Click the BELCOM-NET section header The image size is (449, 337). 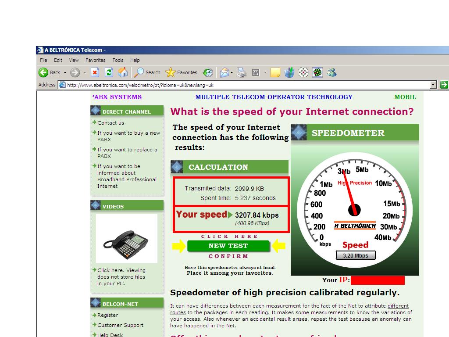pos(127,304)
